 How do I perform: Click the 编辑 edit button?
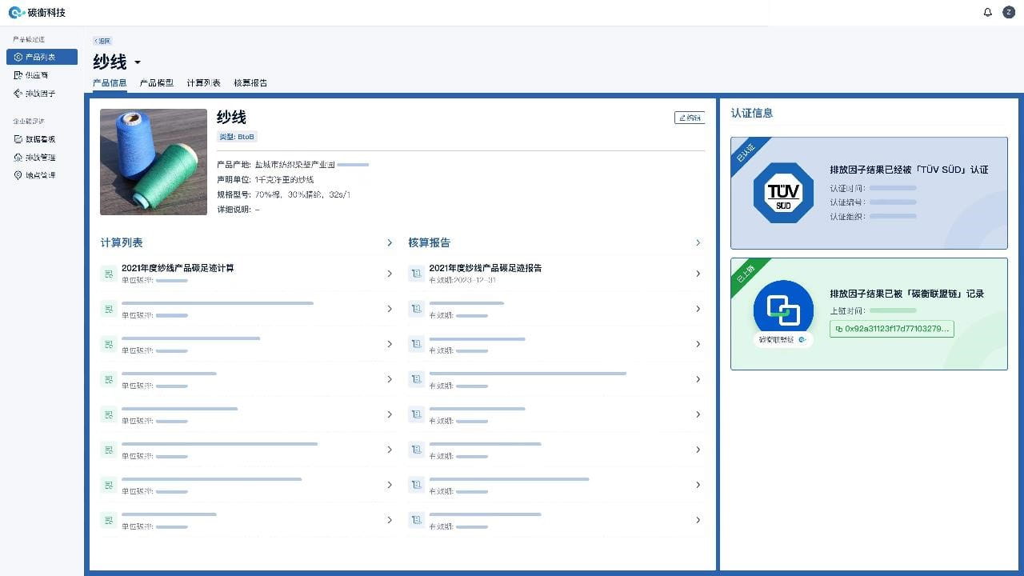689,118
